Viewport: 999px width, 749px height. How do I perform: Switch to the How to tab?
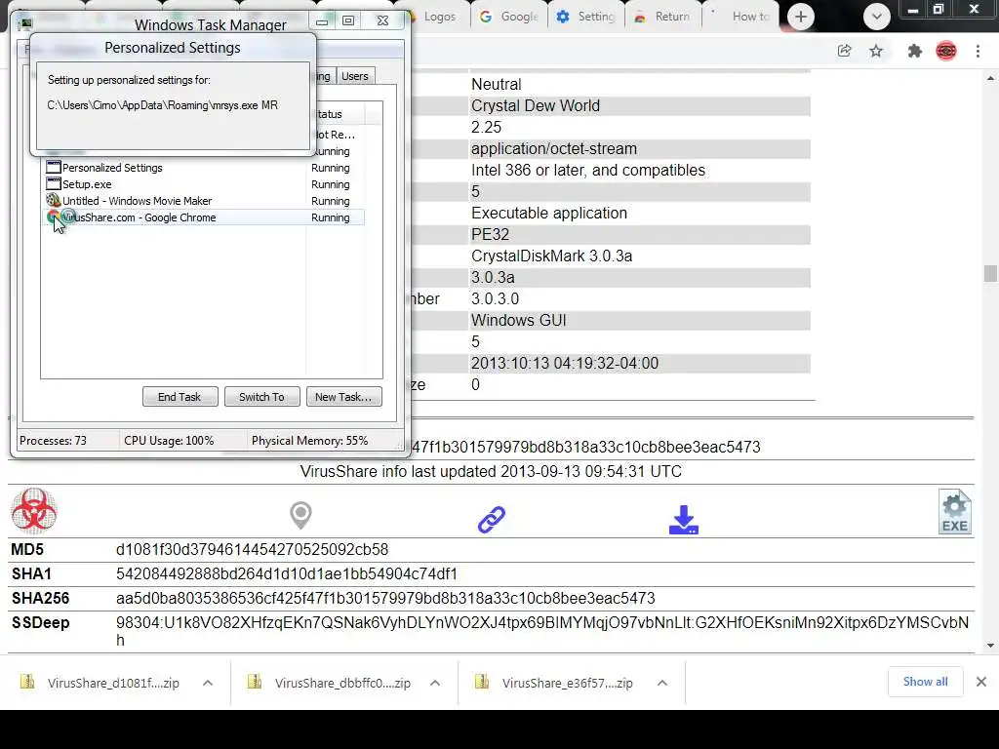click(x=740, y=17)
